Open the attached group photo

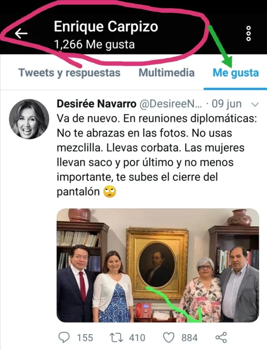pos(158,265)
